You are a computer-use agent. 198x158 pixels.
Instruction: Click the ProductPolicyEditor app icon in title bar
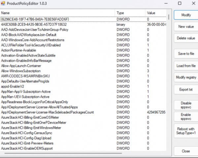3,3
